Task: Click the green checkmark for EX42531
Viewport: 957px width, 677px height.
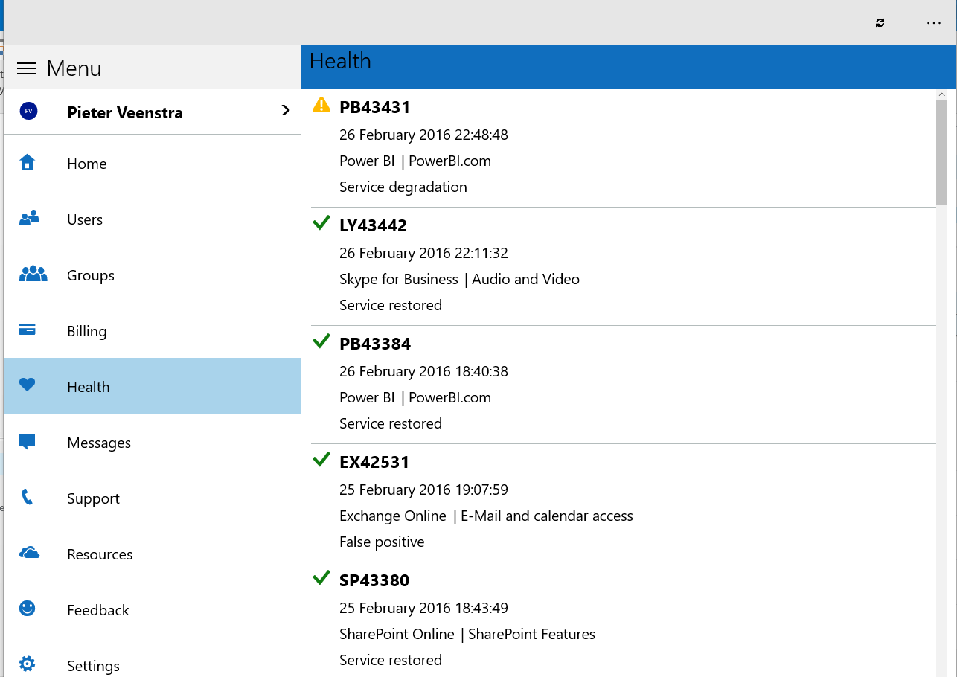Action: pyautogui.click(x=321, y=459)
